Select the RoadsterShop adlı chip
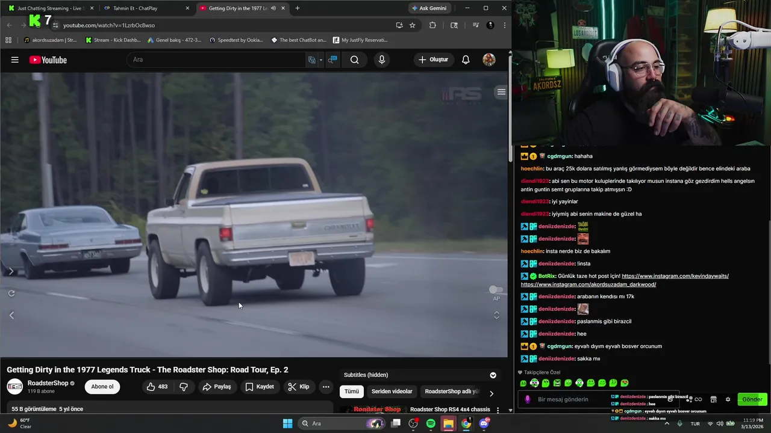771x433 pixels. 451,392
